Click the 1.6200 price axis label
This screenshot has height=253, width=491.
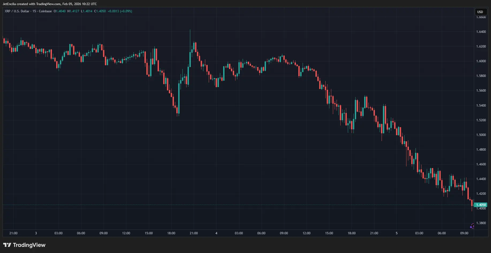point(481,46)
